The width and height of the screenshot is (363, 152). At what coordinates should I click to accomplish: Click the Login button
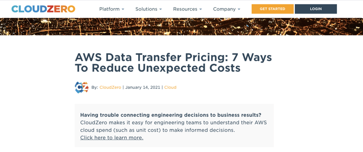[x=316, y=9]
